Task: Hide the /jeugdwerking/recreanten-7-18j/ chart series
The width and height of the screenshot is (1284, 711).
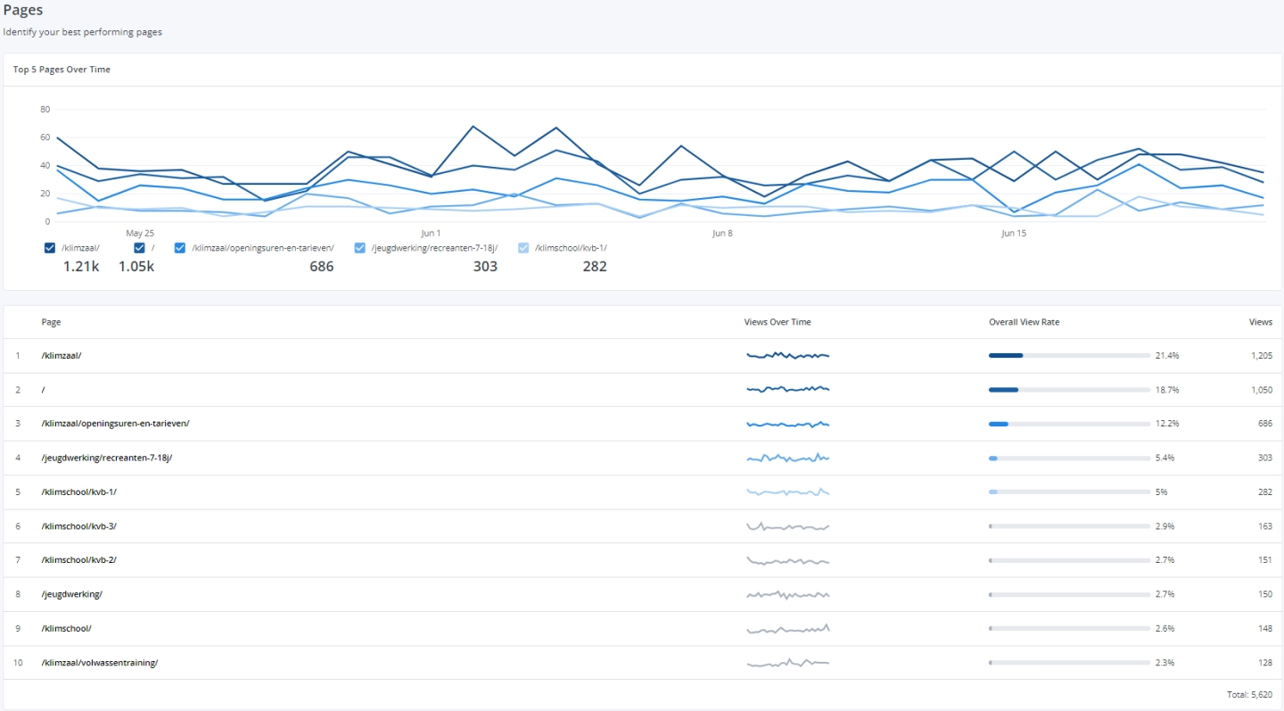Action: [360, 248]
